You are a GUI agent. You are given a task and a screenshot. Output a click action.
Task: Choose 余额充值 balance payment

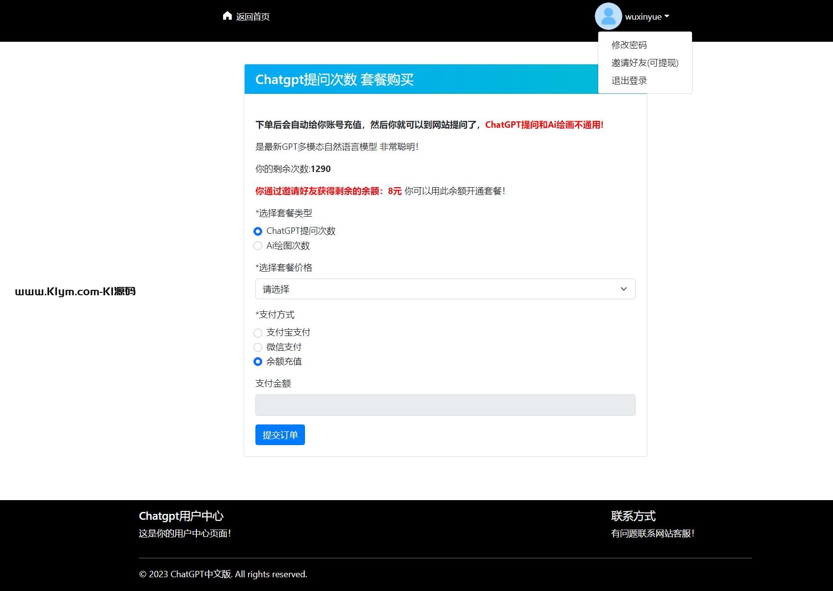(258, 362)
